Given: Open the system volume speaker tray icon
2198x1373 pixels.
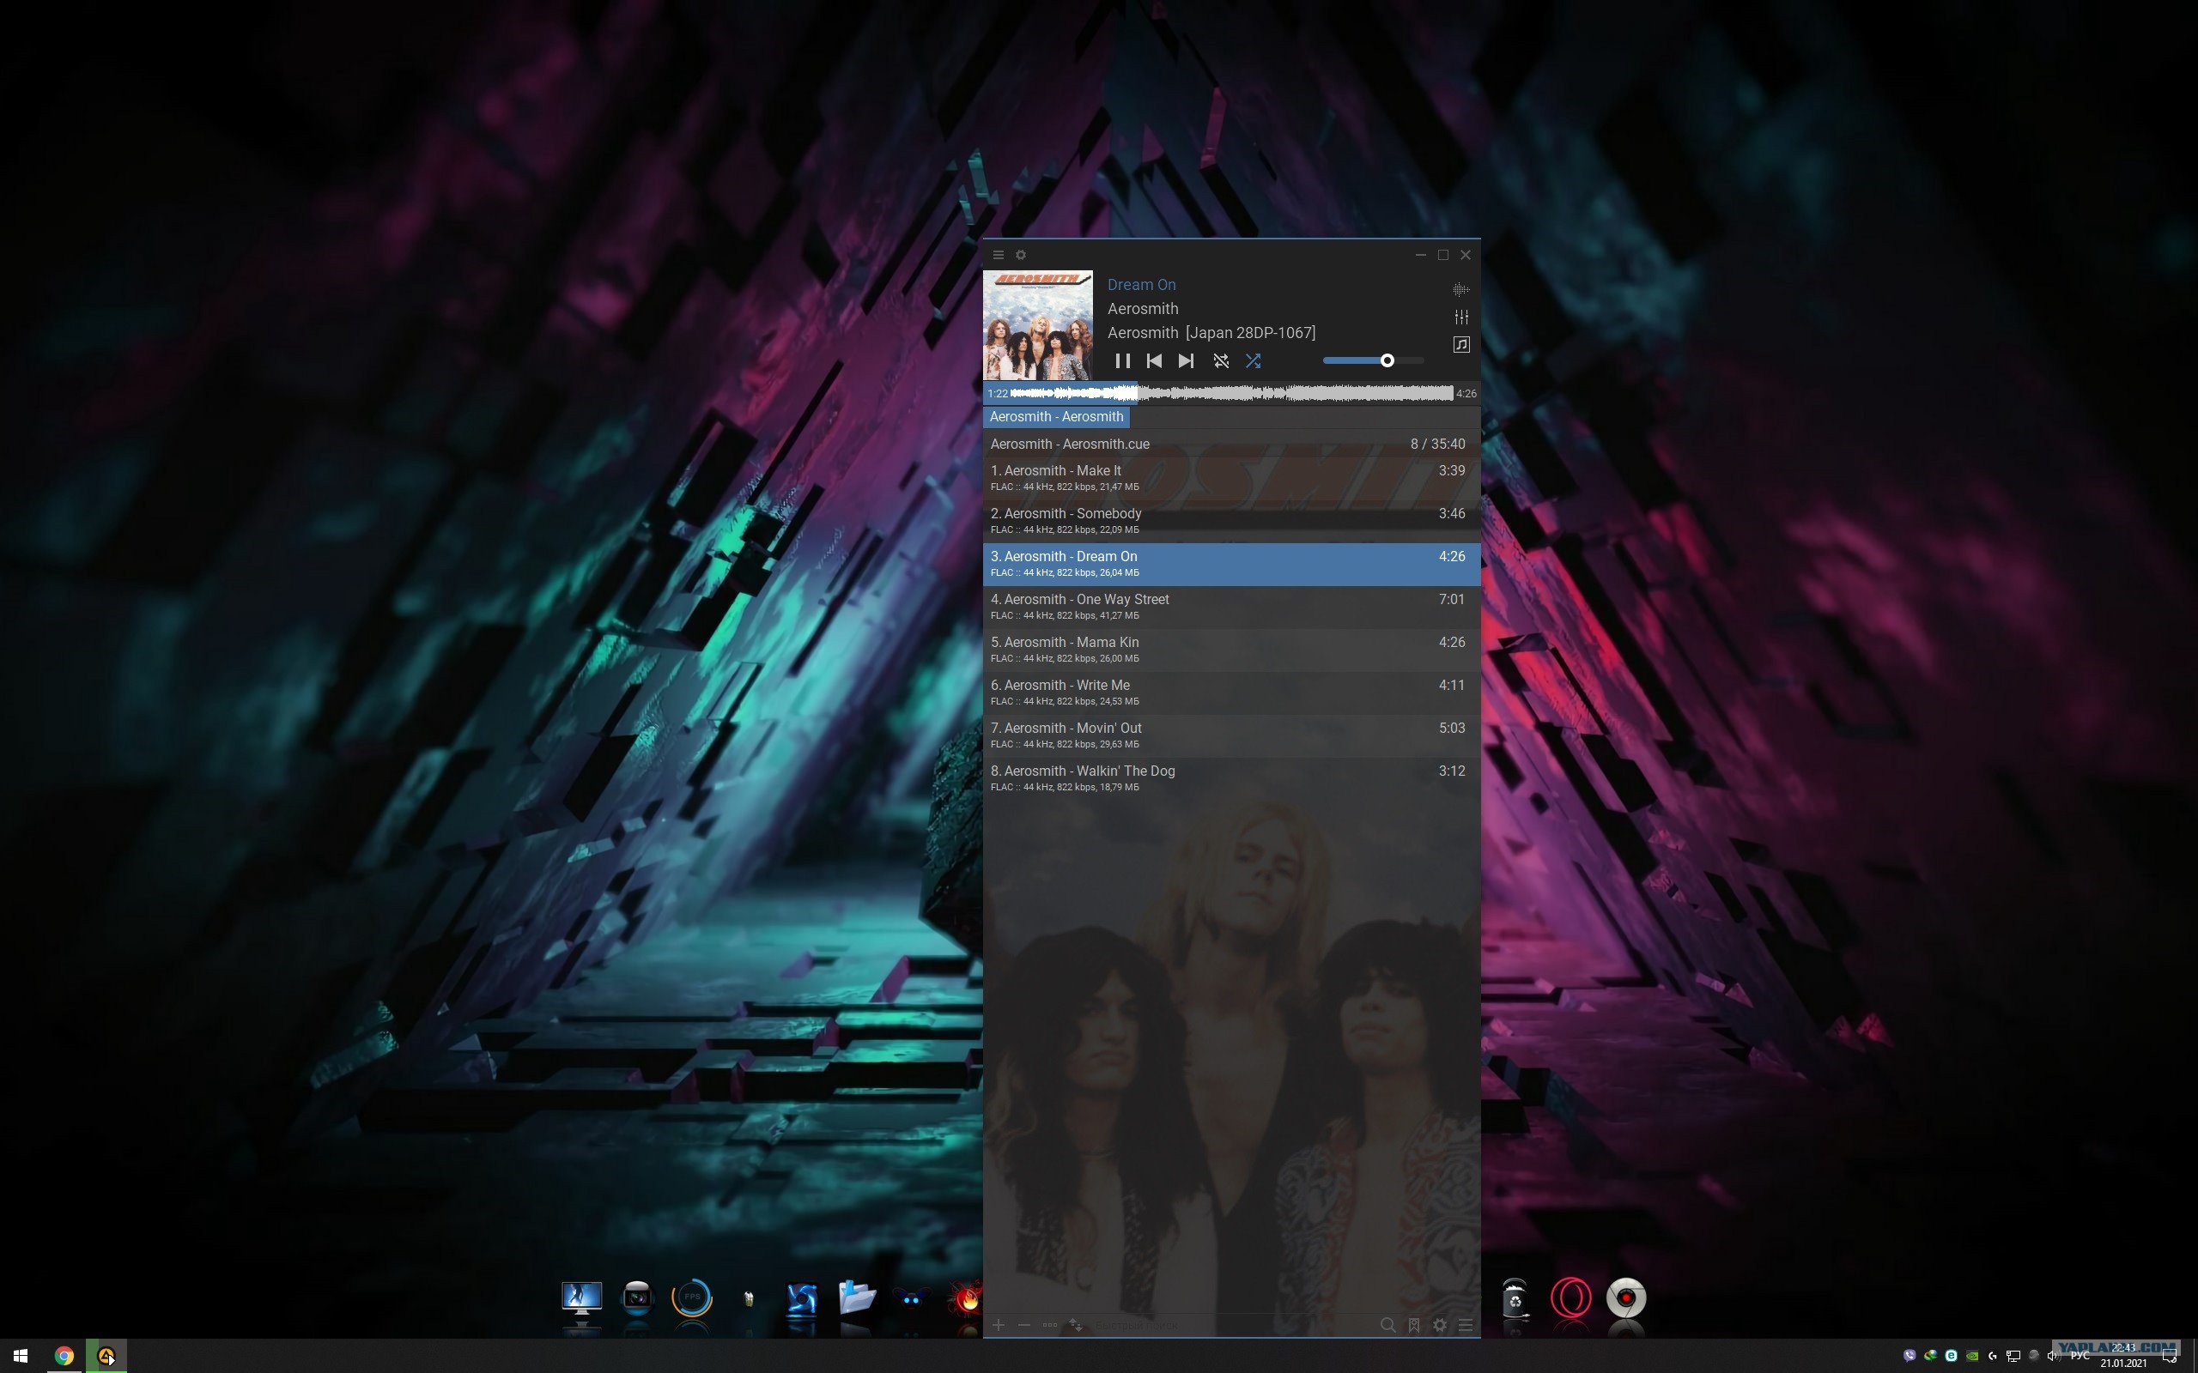Looking at the screenshot, I should tap(2054, 1356).
